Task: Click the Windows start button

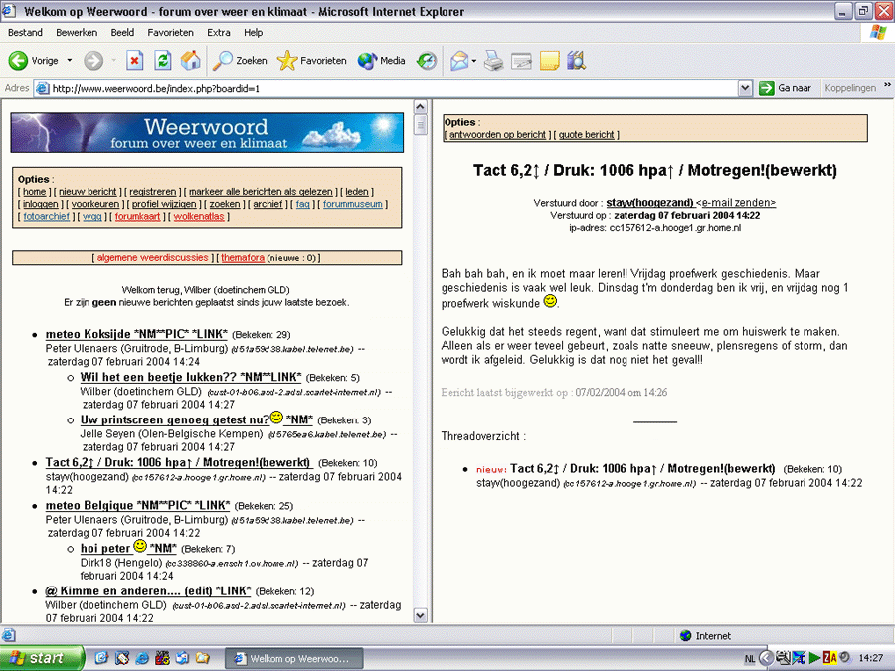Action: 40,658
